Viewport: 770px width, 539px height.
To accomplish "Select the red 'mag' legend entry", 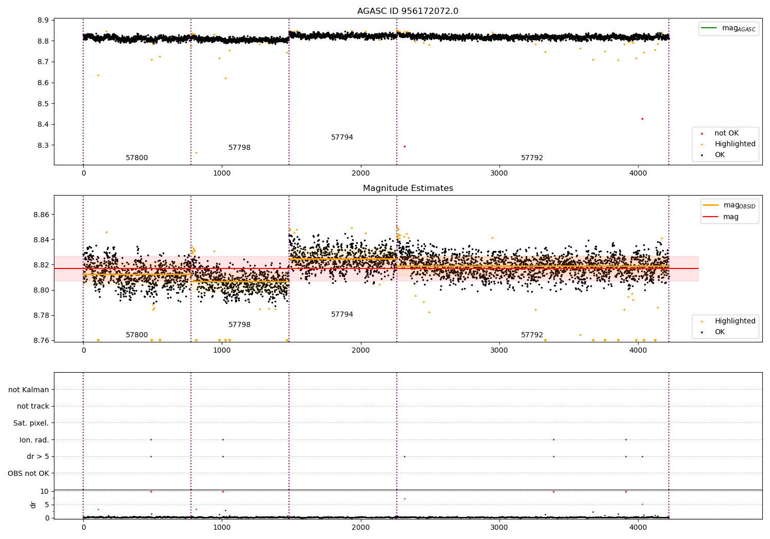I will [x=721, y=217].
